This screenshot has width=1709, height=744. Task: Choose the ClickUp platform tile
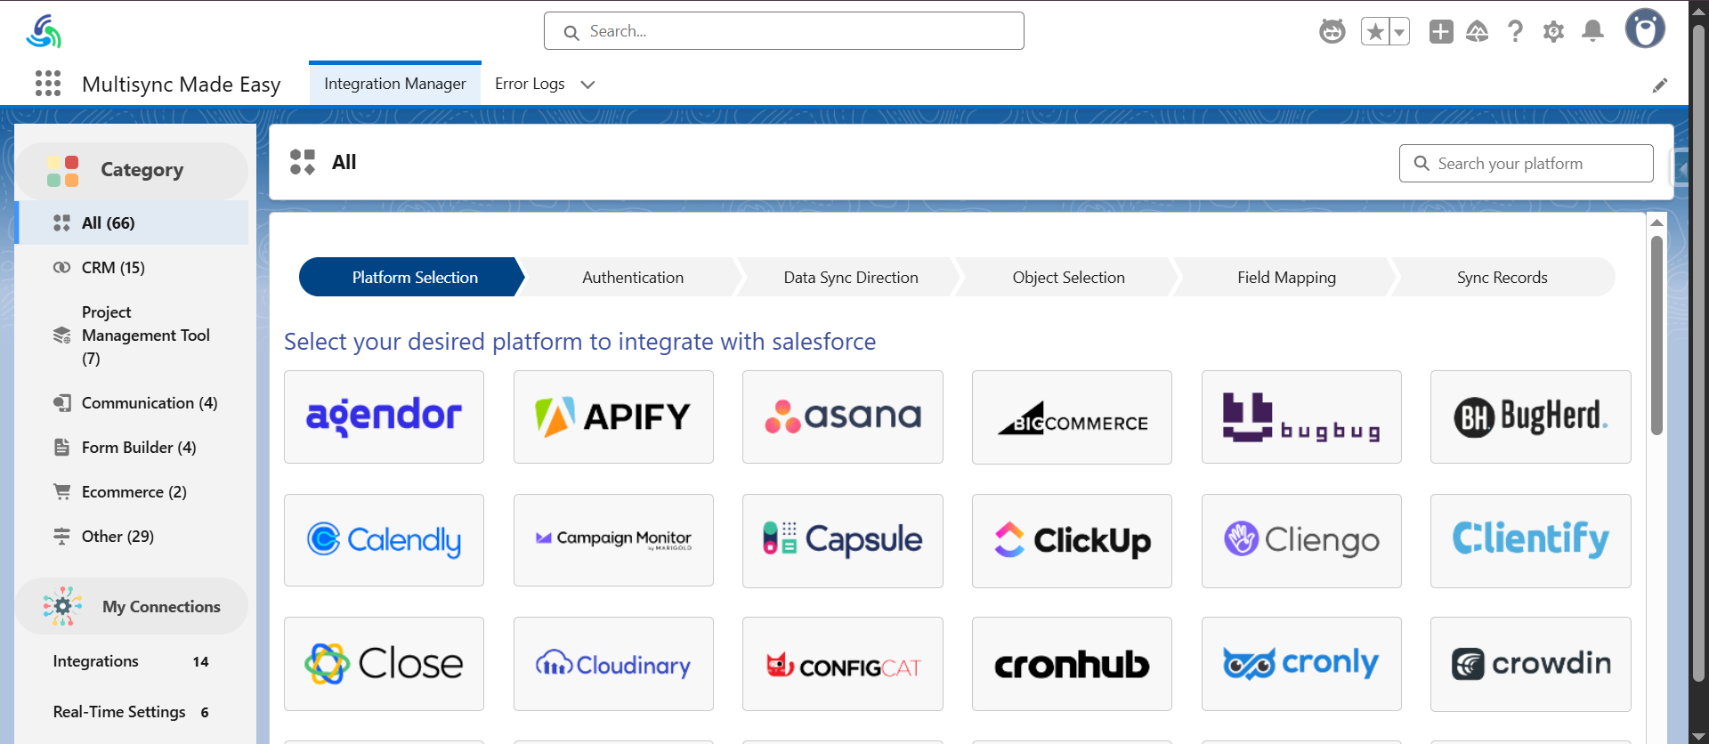(1072, 540)
